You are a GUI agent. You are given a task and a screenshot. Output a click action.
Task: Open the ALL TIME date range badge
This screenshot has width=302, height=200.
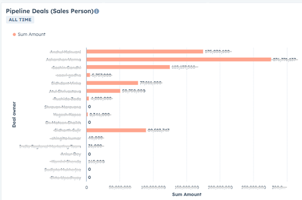pyautogui.click(x=20, y=20)
